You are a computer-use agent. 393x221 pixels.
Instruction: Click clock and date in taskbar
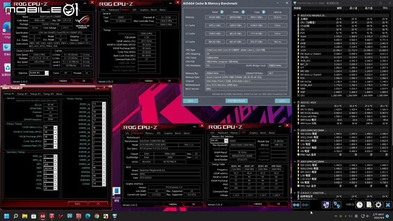[x=378, y=216]
